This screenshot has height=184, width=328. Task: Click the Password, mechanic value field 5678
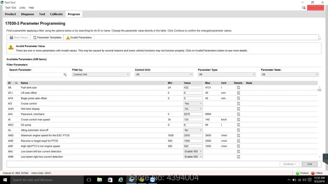[x=193, y=114]
